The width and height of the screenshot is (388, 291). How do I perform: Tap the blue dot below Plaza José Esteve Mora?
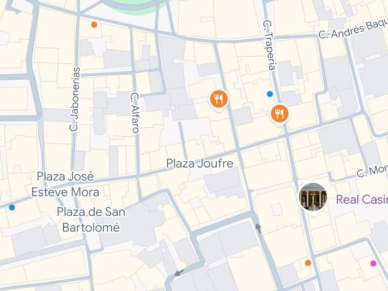12,207
